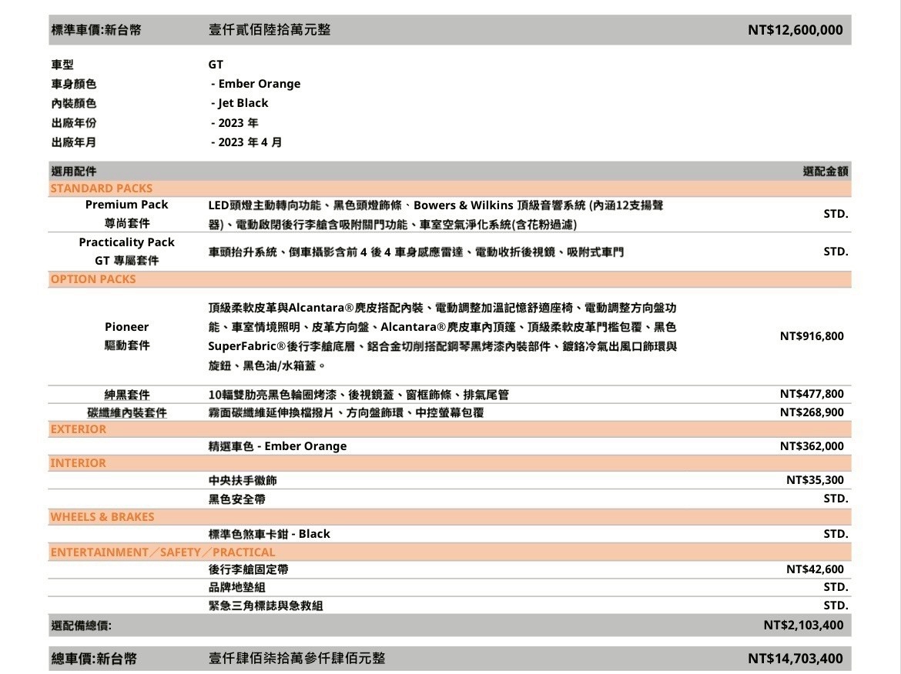
Task: Select the 標準色煞車卡鉗 - Black item
Action: (269, 534)
